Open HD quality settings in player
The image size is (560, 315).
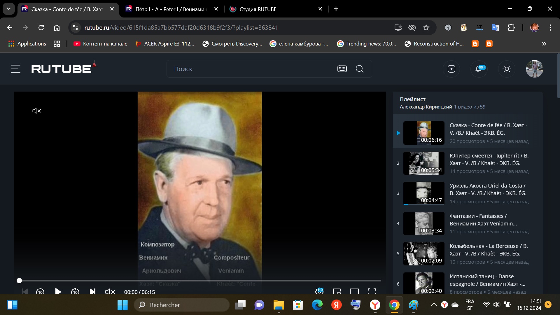[x=319, y=291]
